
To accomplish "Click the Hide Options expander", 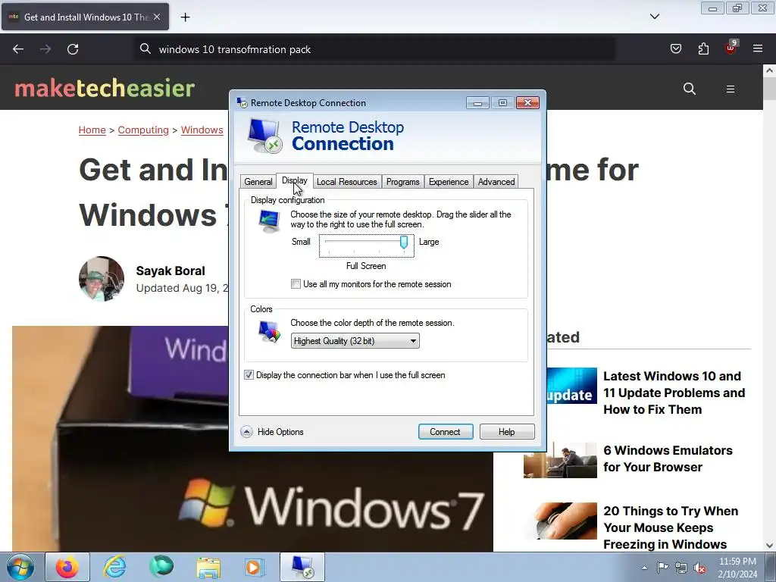I will (273, 431).
